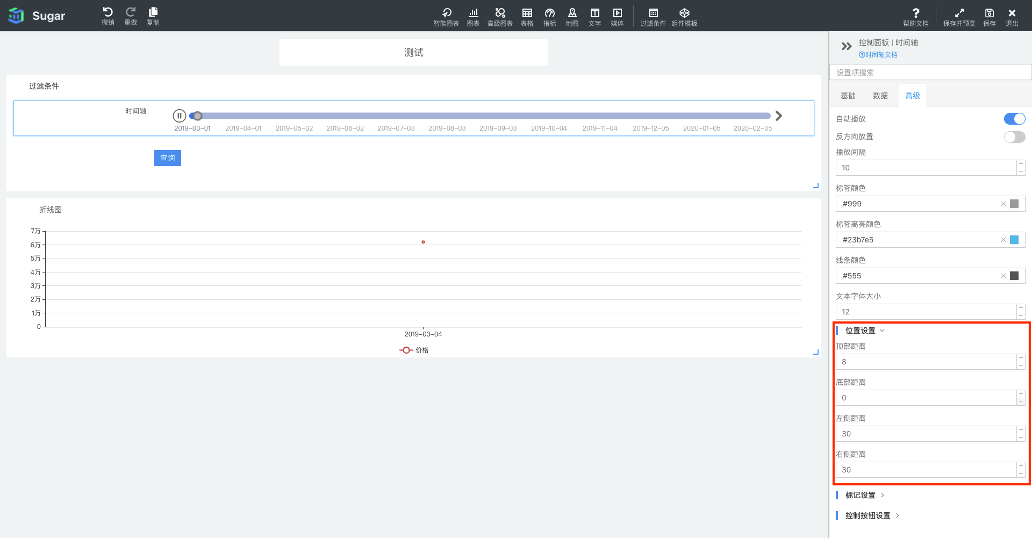Click the 设置项搜索 search field
This screenshot has height=538, width=1032.
pos(930,73)
